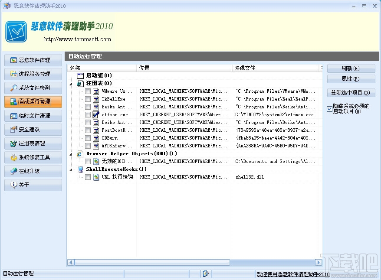Click the 恶意软件清理 sidebar icon
The height and width of the screenshot is (280, 381).
click(x=13, y=60)
